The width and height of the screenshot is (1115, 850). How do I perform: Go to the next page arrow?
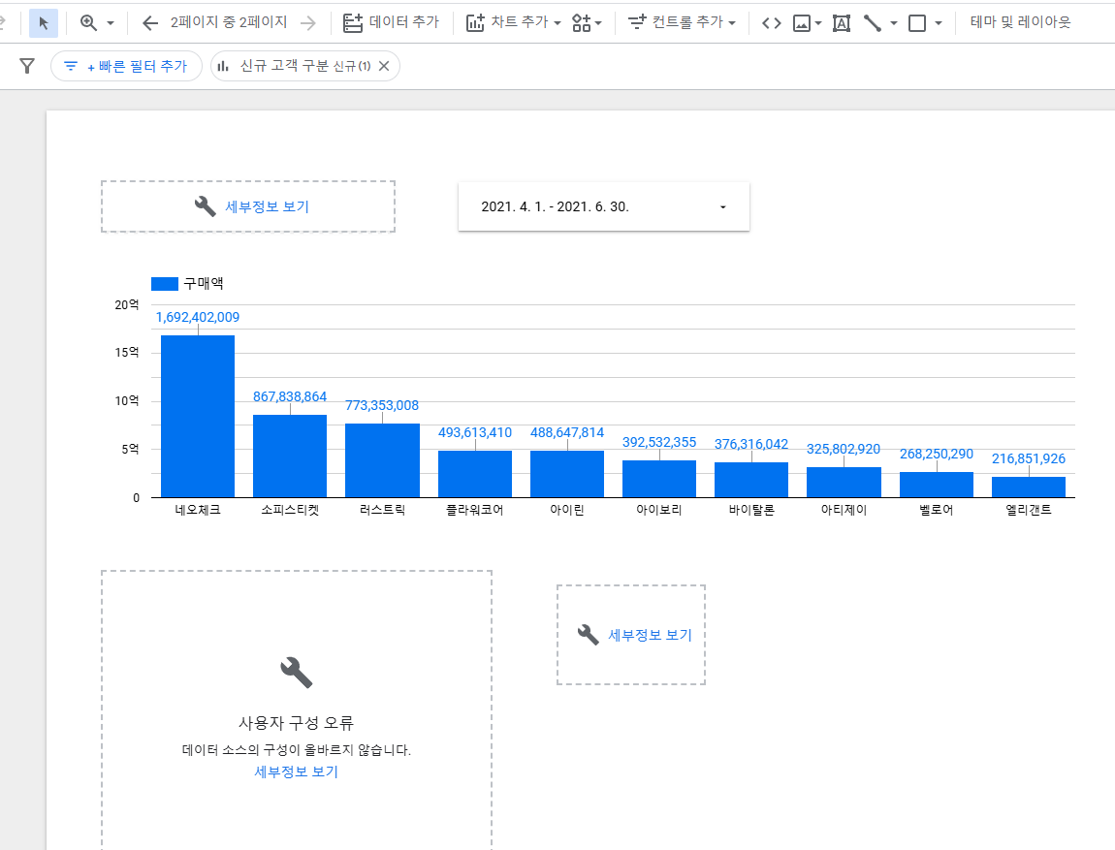[308, 23]
